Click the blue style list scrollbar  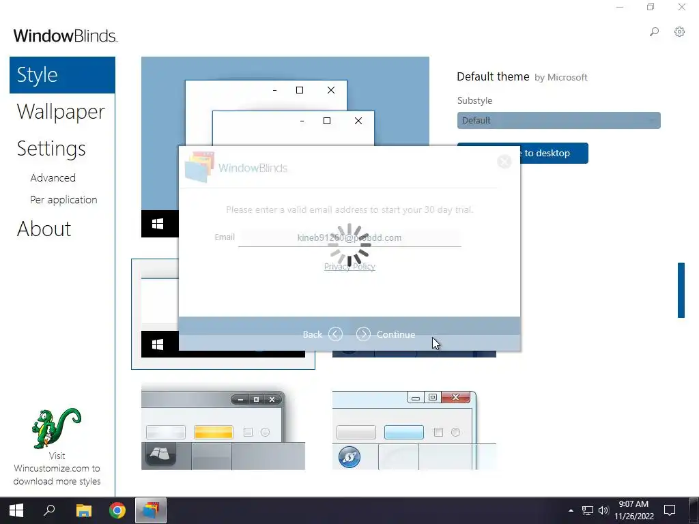tap(681, 290)
